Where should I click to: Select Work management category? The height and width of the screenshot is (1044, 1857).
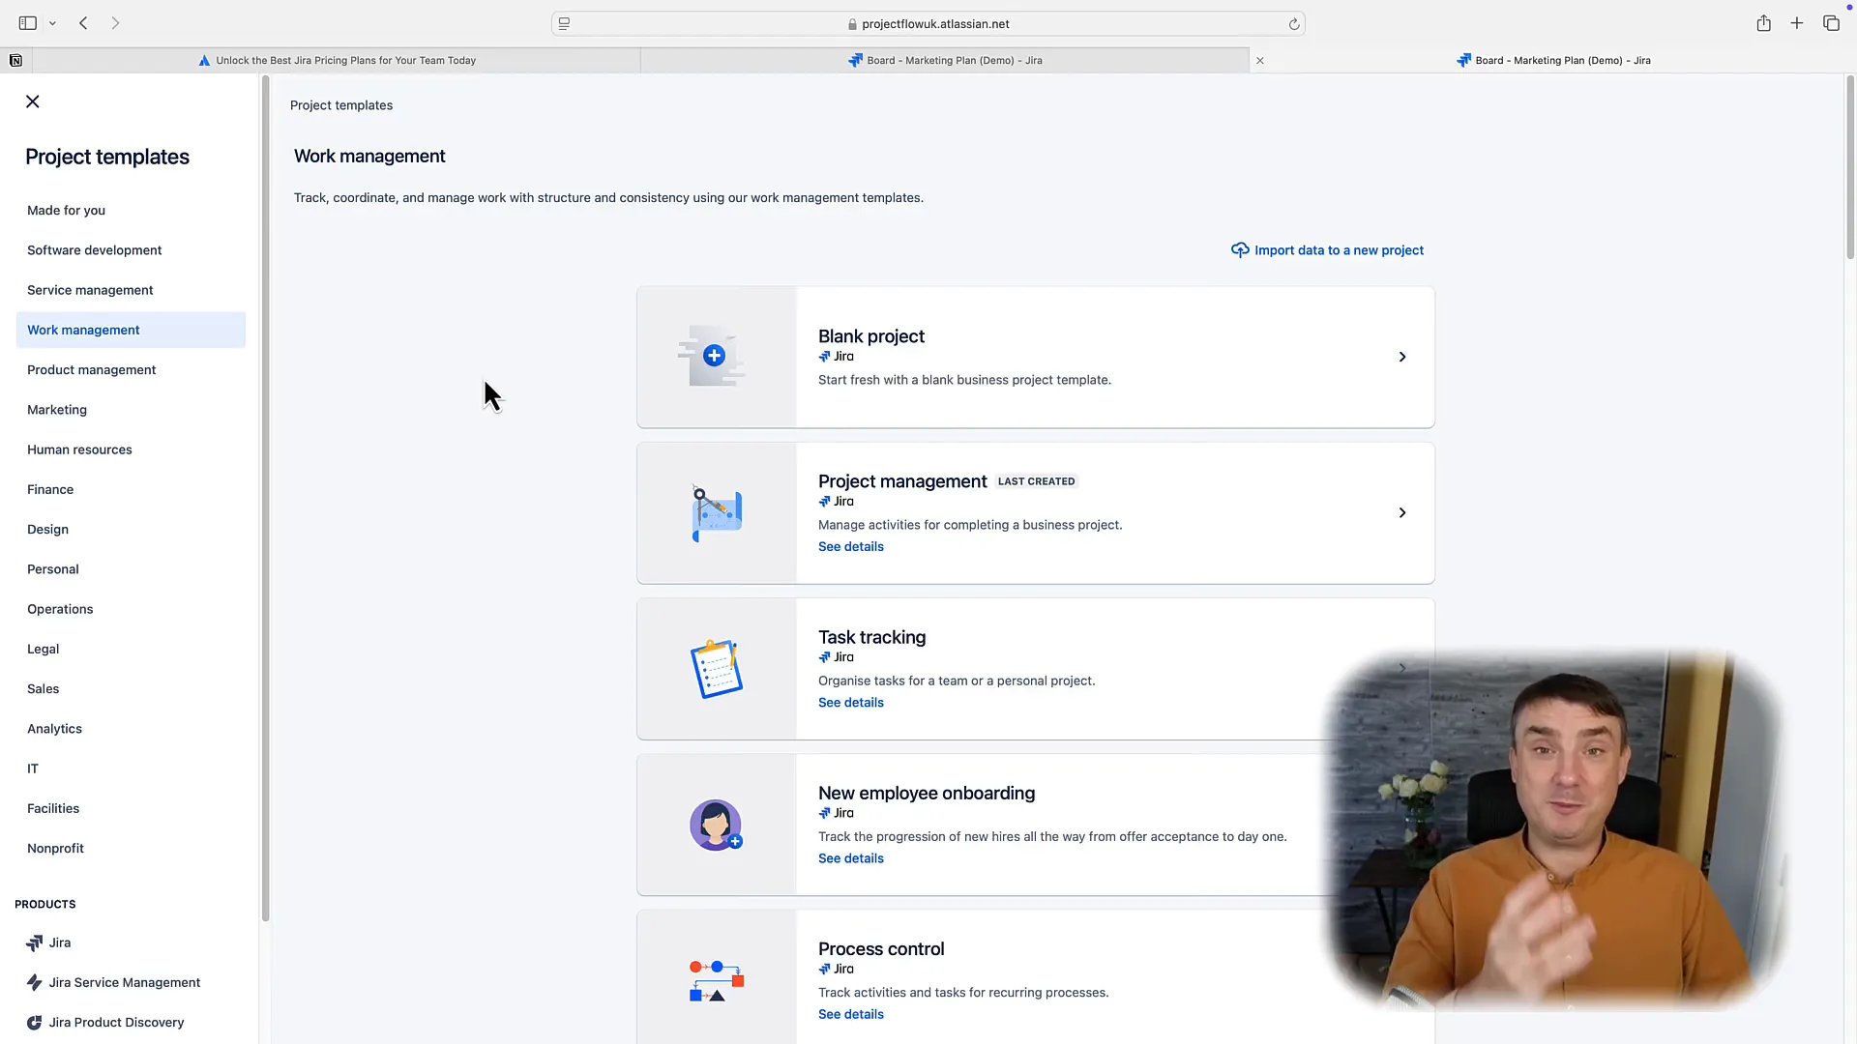coord(131,330)
